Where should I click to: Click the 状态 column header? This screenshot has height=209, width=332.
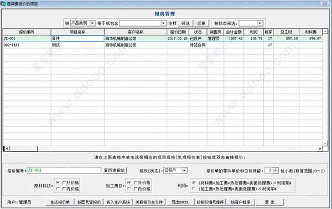pos(198,32)
